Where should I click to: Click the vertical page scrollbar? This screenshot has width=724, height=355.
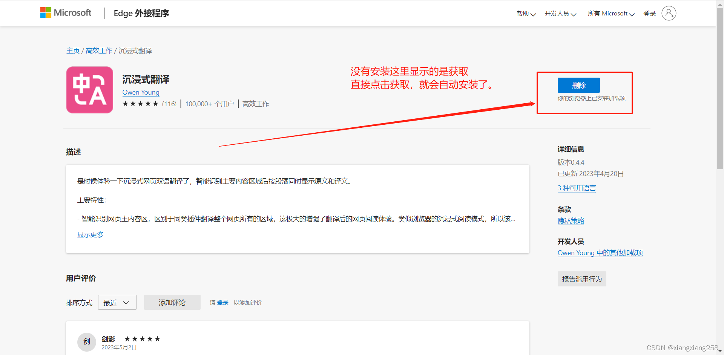[720, 89]
